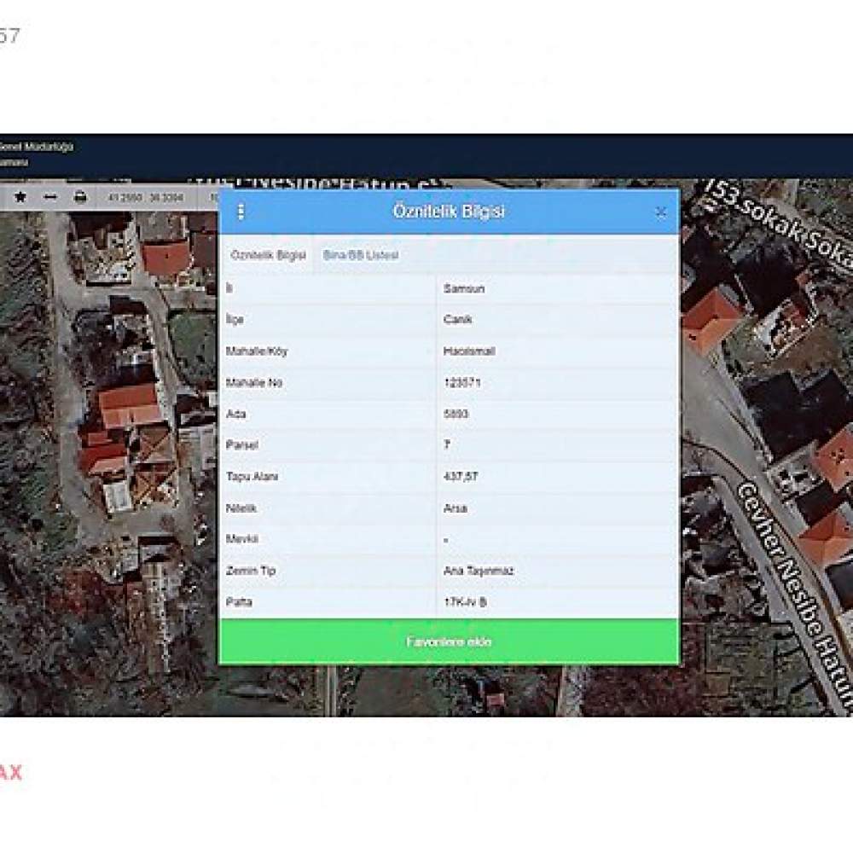Screen dimensions: 853x853
Task: Click the "Zemin Tip" row label
Action: pos(251,571)
